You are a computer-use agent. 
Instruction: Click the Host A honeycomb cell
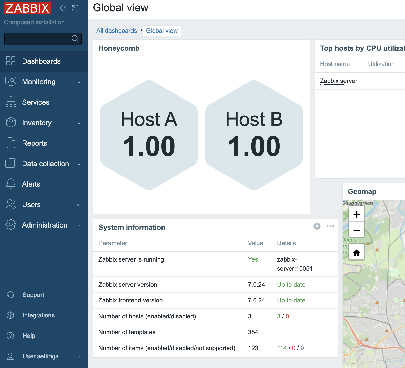149,135
